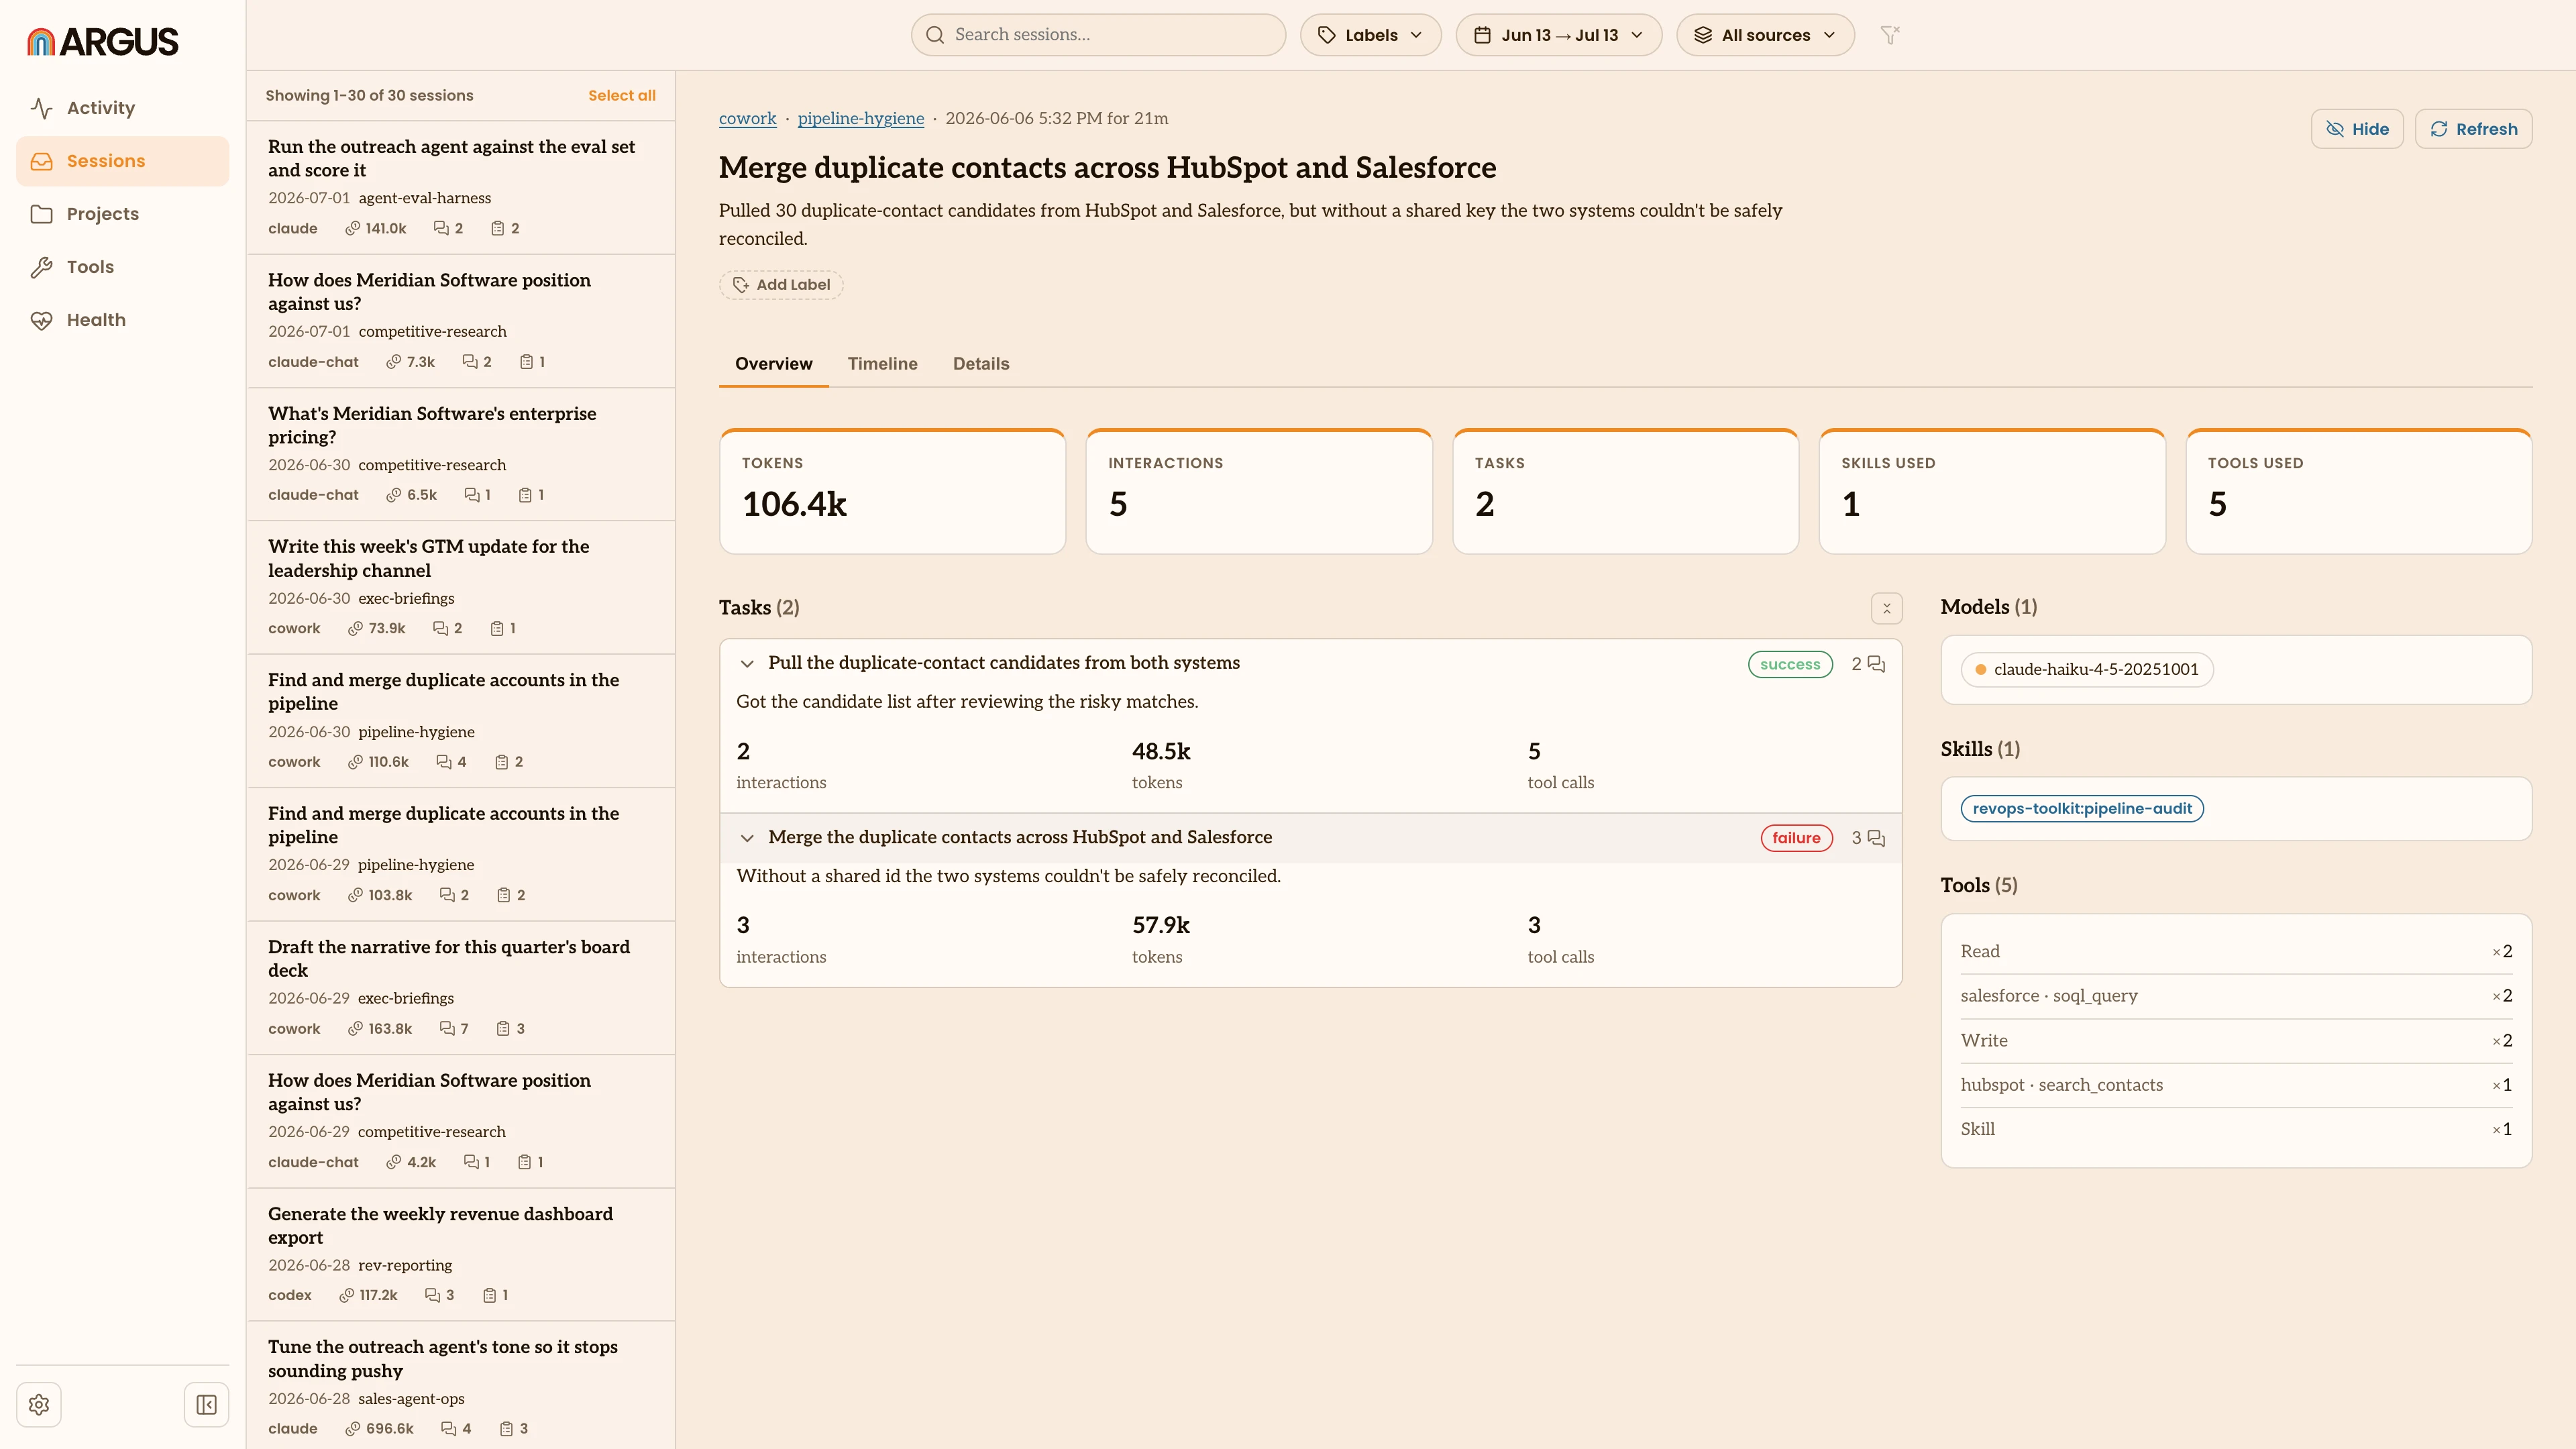Open 2026-07-01 Meridian Software position session
This screenshot has width=2576, height=1449.
pos(461,321)
